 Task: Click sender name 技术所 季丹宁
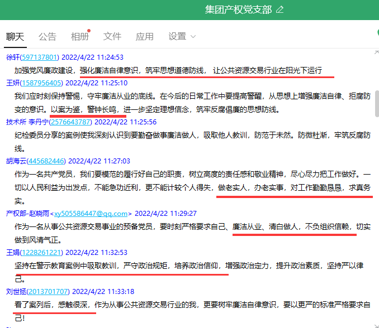25,122
